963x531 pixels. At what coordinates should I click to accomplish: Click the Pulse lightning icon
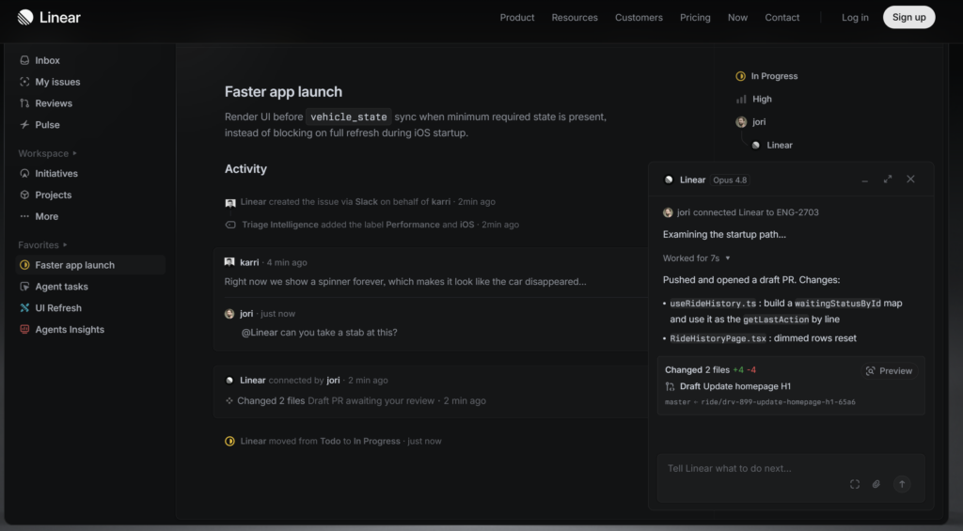point(24,125)
